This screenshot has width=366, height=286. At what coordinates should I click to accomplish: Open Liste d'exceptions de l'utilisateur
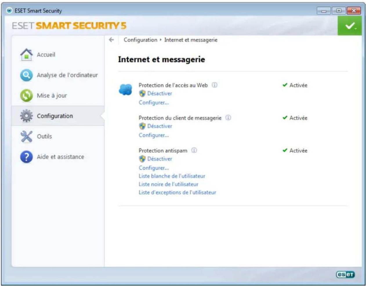coord(177,192)
